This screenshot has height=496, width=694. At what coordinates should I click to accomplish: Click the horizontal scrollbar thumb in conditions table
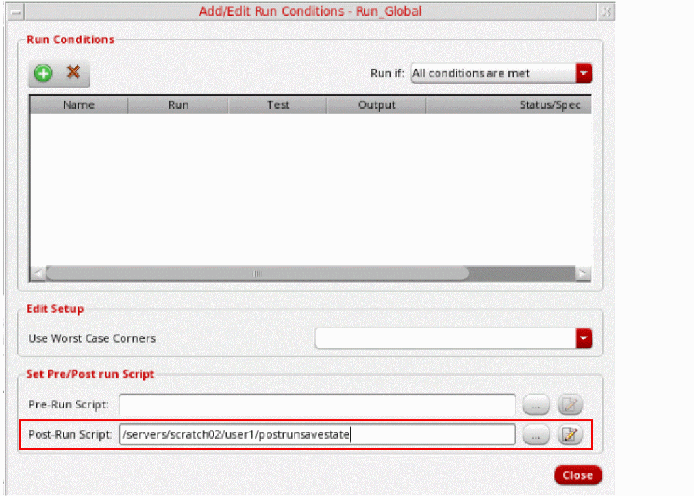click(x=257, y=274)
